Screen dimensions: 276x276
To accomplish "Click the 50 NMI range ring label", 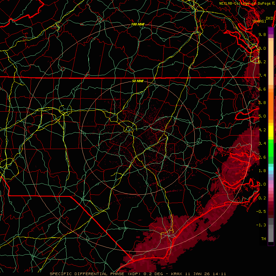I will click(x=138, y=81).
